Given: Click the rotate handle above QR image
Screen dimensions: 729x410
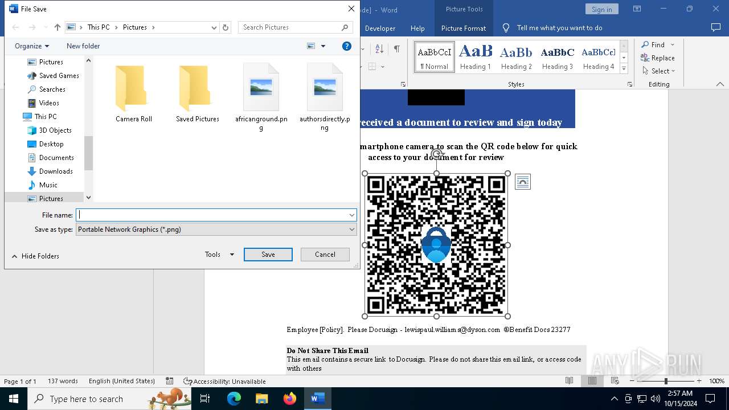Looking at the screenshot, I should pos(436,154).
